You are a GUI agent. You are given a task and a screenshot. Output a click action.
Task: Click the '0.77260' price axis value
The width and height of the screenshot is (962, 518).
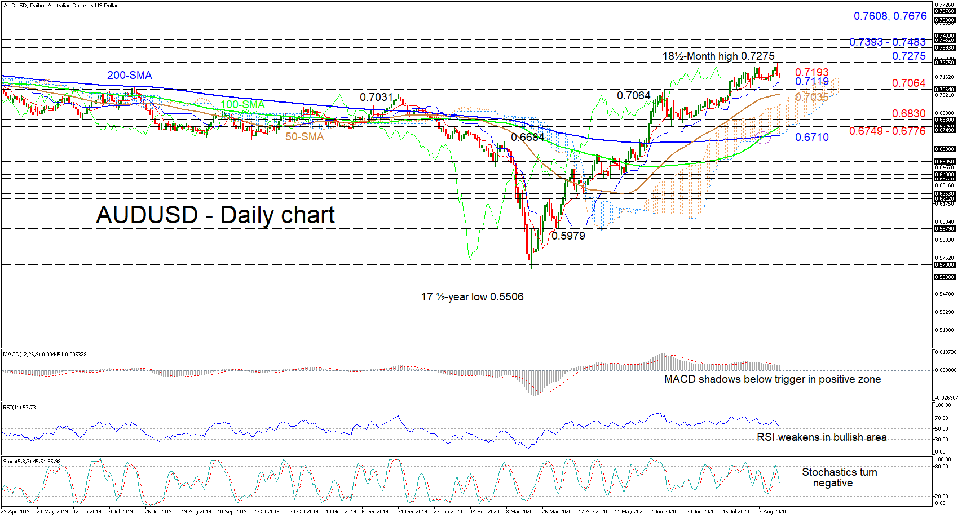(x=945, y=5)
